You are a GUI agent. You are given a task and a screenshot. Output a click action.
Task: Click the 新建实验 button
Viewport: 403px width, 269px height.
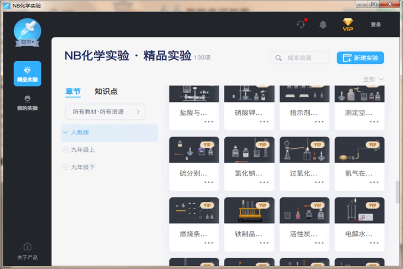(360, 58)
